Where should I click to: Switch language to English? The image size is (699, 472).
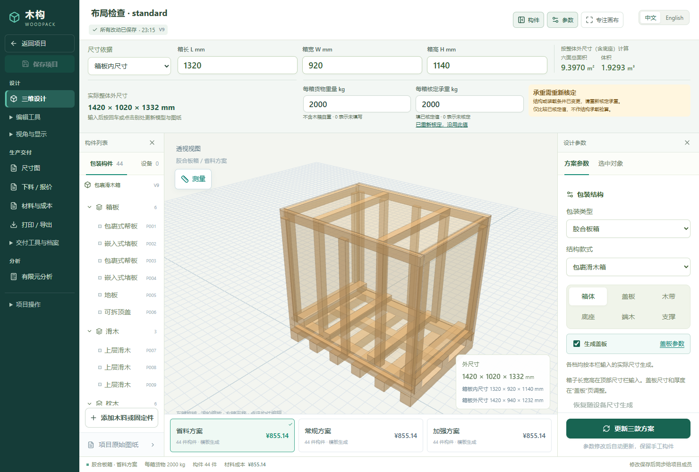pos(674,18)
